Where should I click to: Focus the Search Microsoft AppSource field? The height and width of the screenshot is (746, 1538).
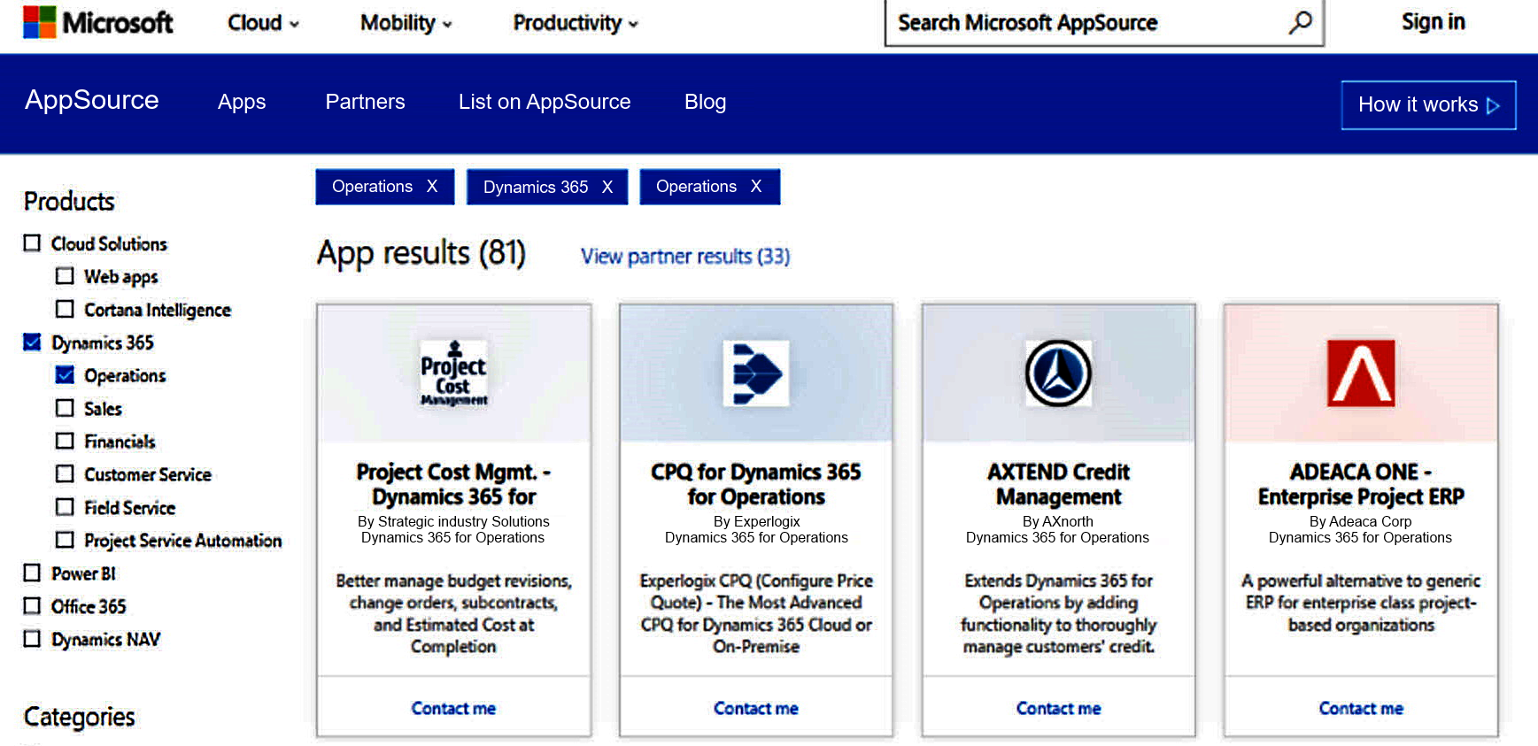1104,22
